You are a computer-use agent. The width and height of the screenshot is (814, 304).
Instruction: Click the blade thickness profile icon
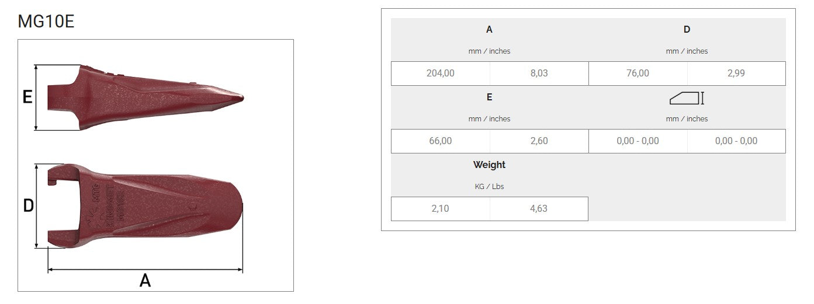tap(687, 98)
